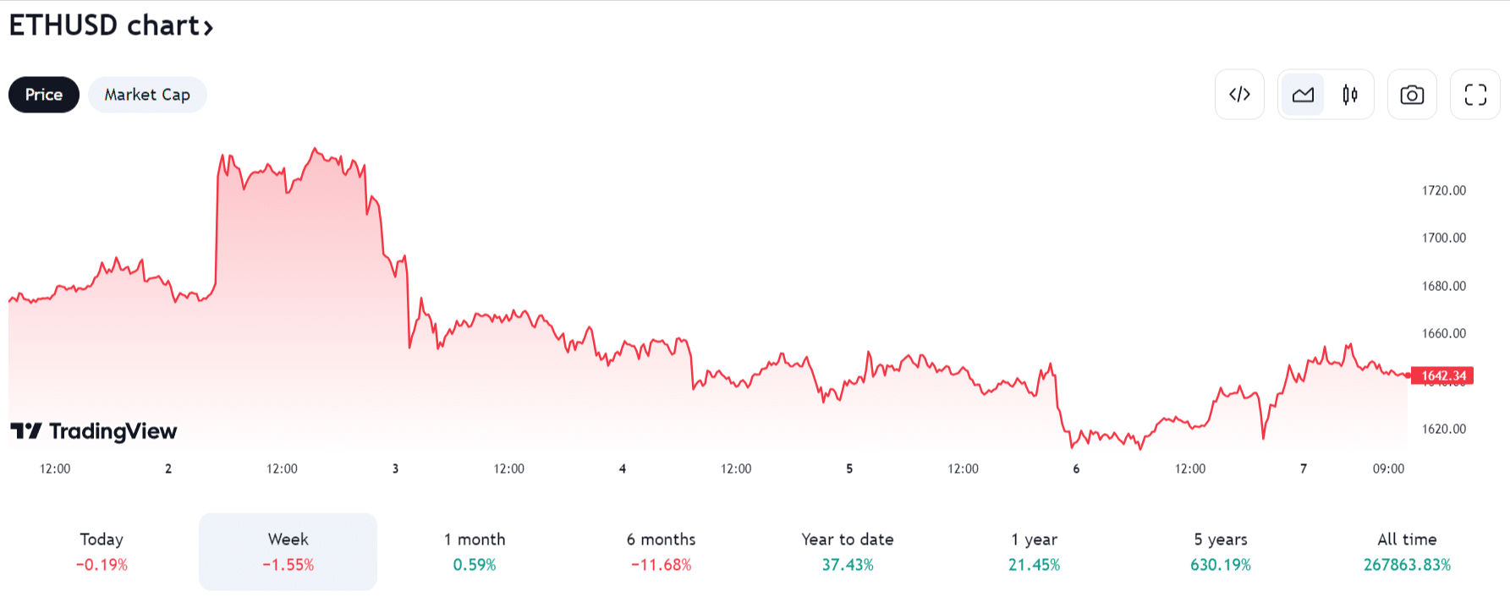Viewport: 1510px width, 597px height.
Task: Switch to candlestick chart view
Action: (1350, 95)
